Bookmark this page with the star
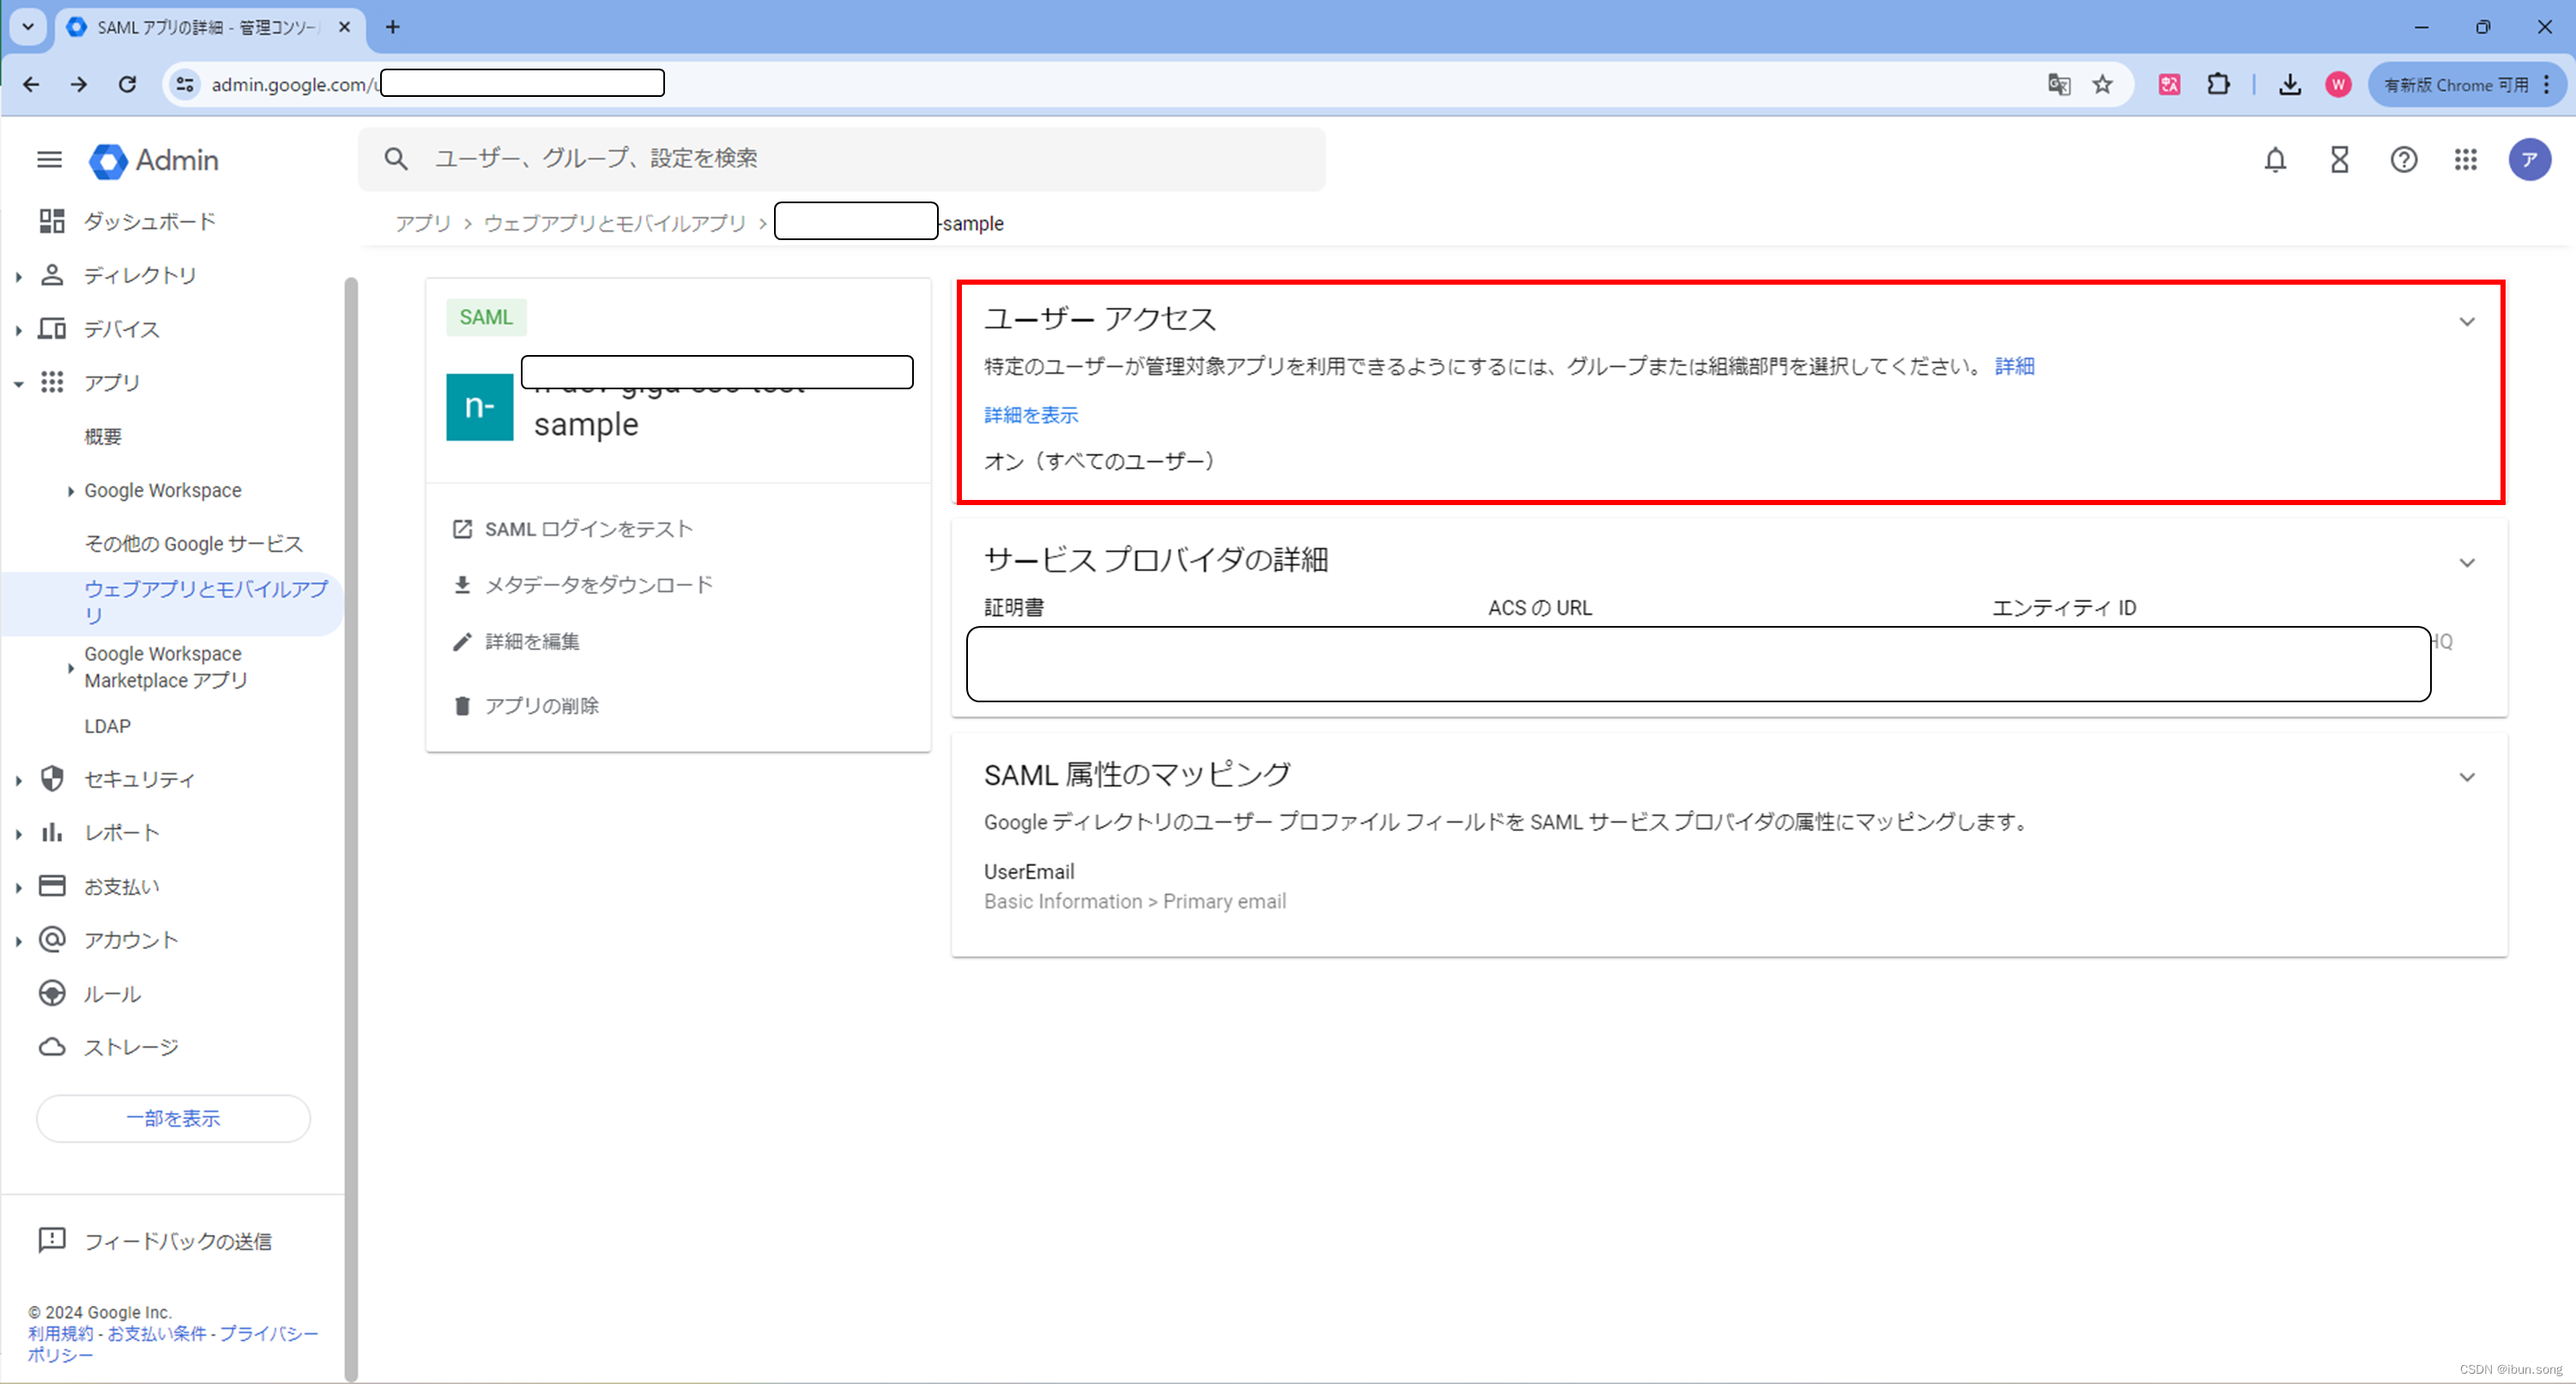Image resolution: width=2576 pixels, height=1384 pixels. (x=2103, y=85)
